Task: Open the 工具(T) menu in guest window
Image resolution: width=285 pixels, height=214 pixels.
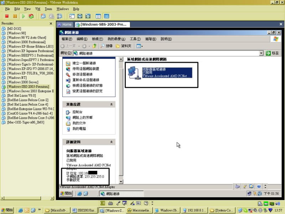Action: [x=135, y=39]
